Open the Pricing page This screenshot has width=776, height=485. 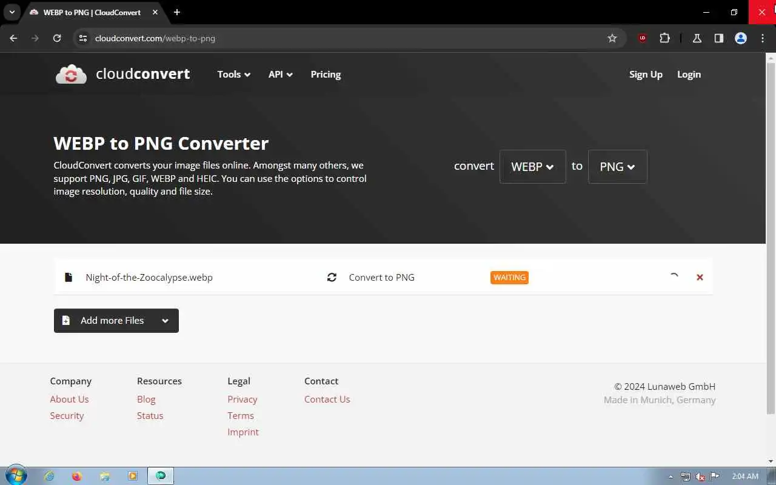pos(326,74)
